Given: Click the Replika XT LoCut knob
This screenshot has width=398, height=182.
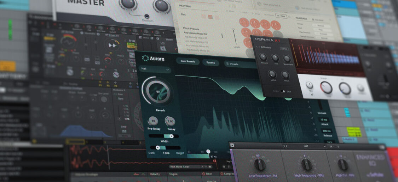Looking at the screenshot, I should (272, 74).
